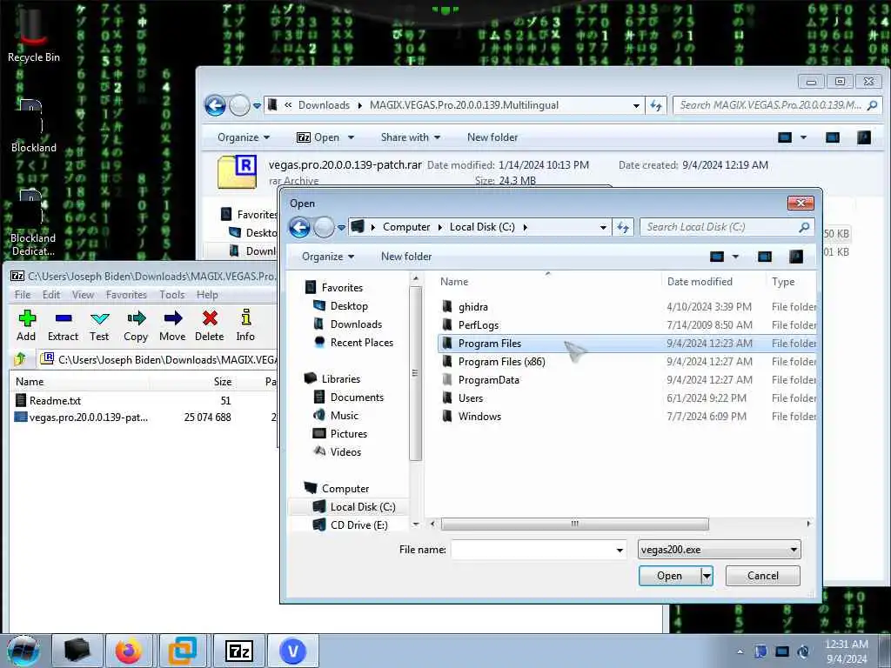891x668 pixels.
Task: Click the File name input box
Action: [532, 550]
